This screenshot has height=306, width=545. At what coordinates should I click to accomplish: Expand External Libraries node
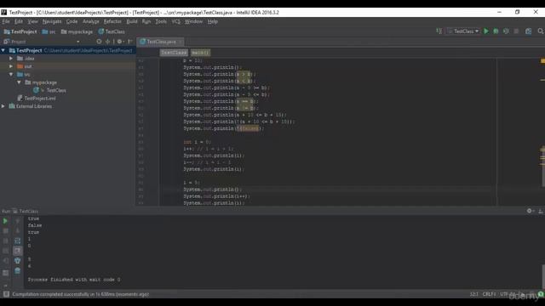coord(3,106)
